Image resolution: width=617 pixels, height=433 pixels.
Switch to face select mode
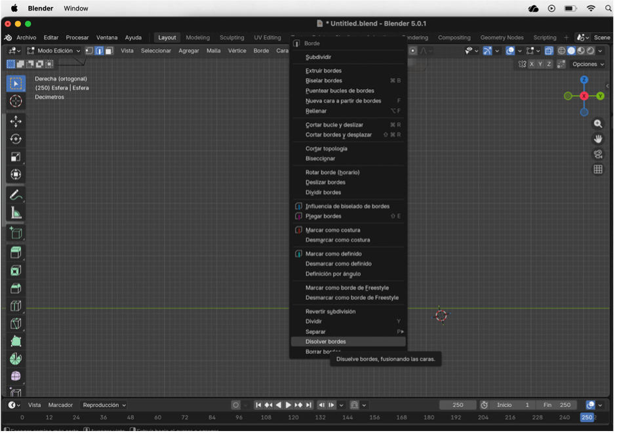(x=109, y=51)
